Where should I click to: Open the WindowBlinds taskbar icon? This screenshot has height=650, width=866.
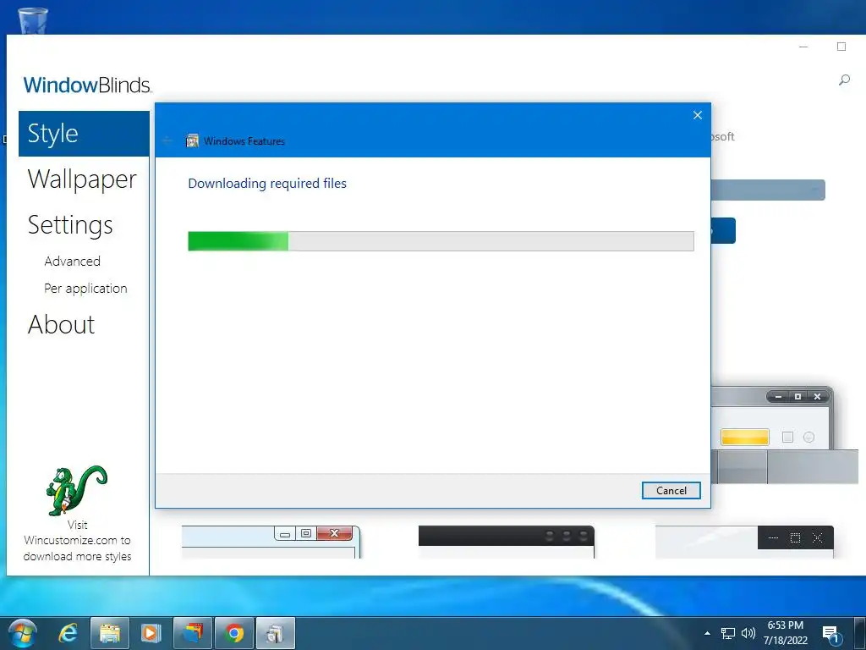(193, 633)
